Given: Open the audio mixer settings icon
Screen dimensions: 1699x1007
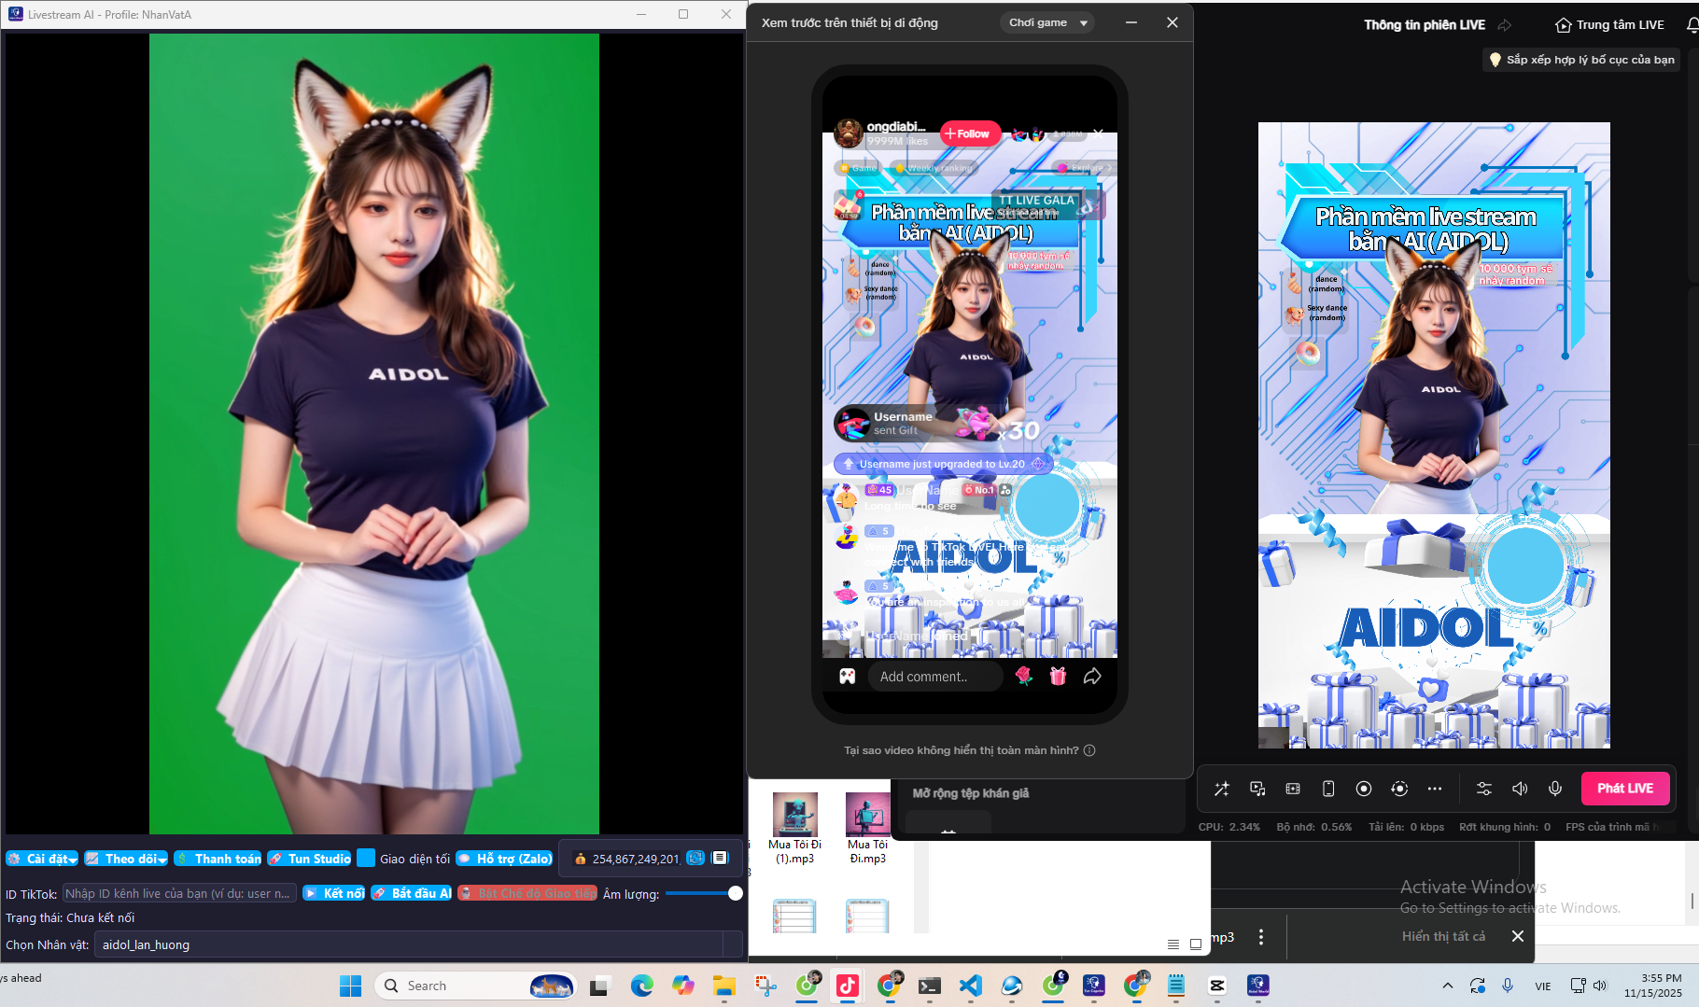Looking at the screenshot, I should pos(1483,789).
